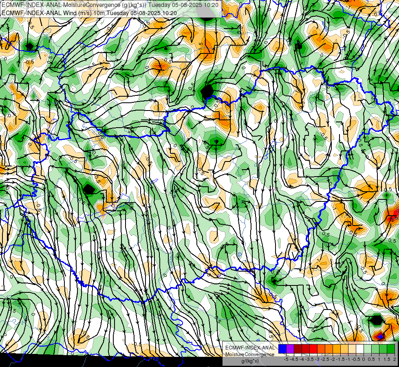Select the purple legend swatch between -5 and -4.5

(290, 349)
